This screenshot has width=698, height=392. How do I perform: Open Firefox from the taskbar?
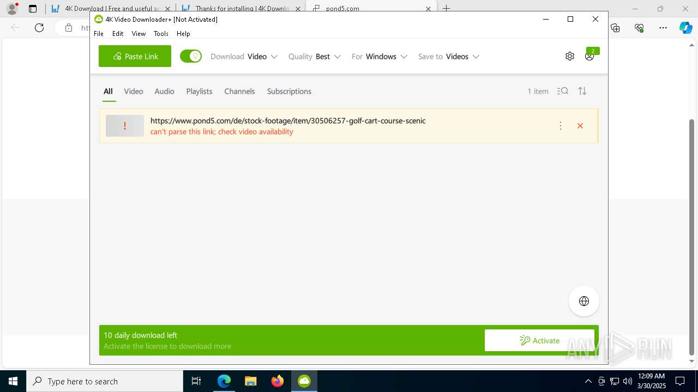pyautogui.click(x=278, y=381)
